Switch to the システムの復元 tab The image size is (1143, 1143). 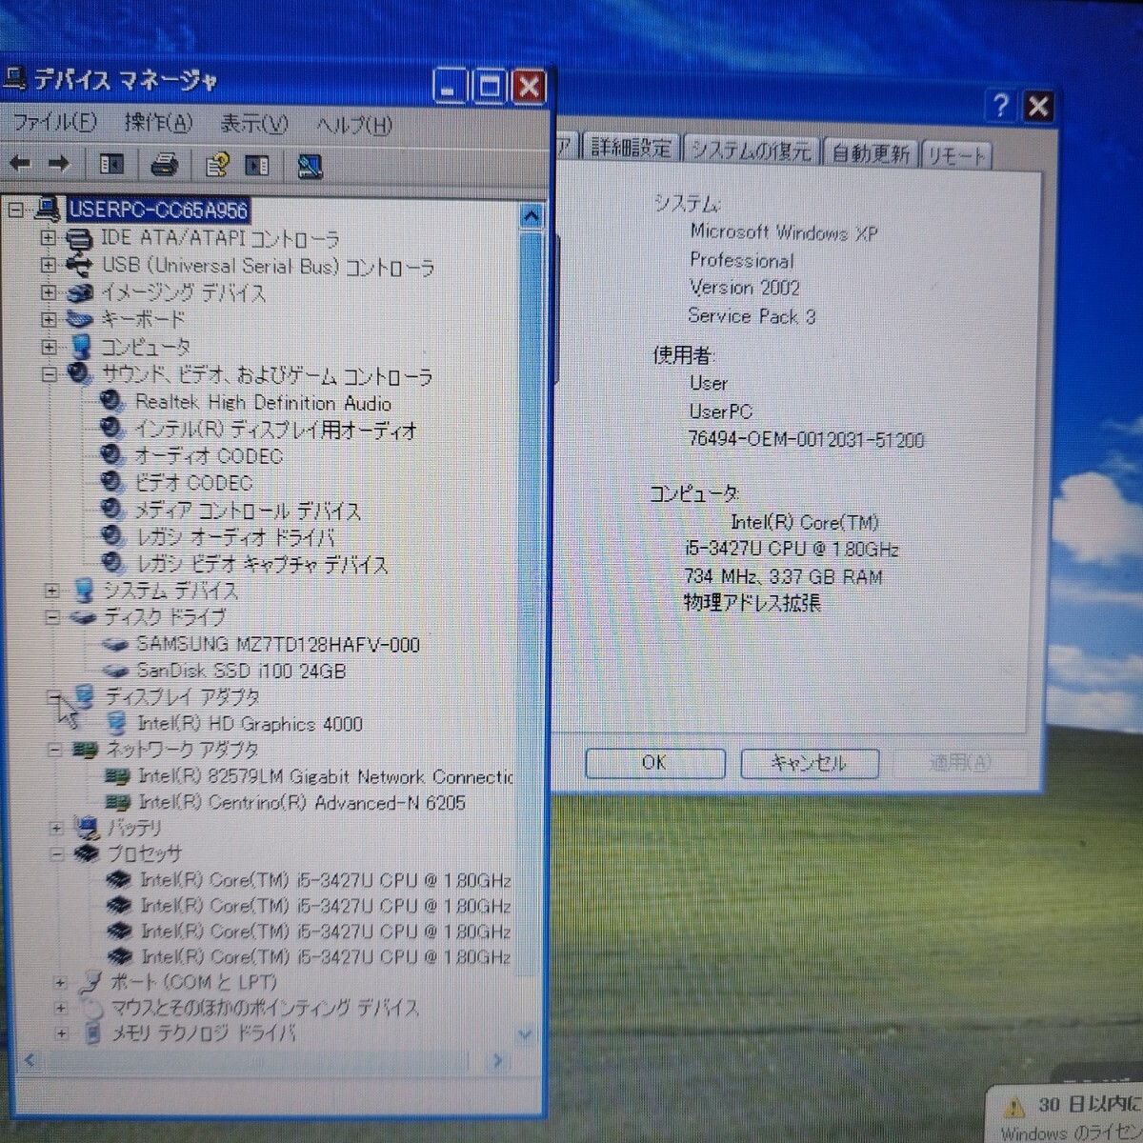pyautogui.click(x=750, y=150)
